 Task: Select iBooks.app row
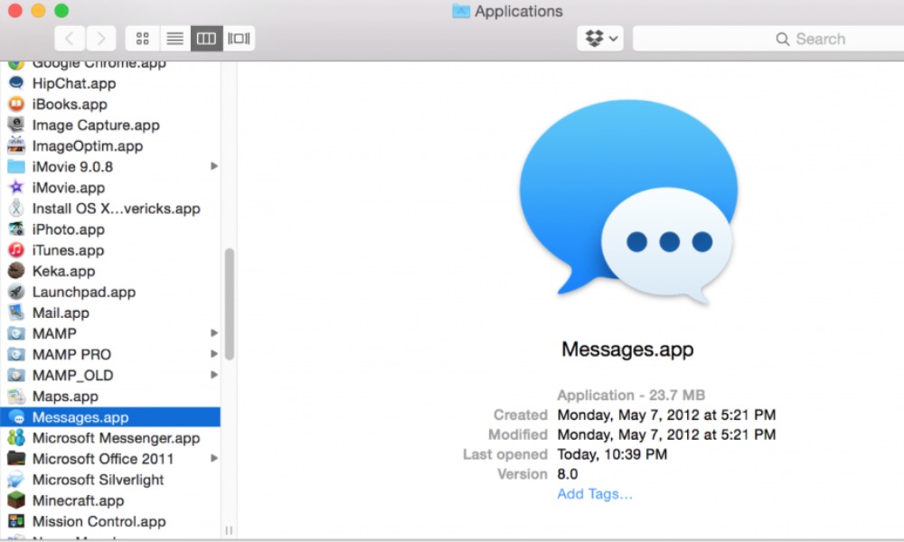[x=110, y=104]
